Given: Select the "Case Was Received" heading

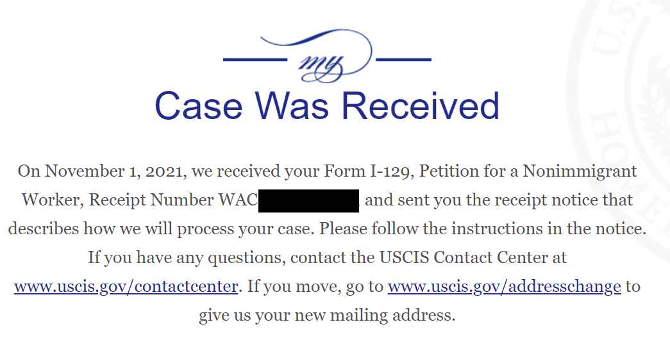Looking at the screenshot, I should [x=327, y=106].
